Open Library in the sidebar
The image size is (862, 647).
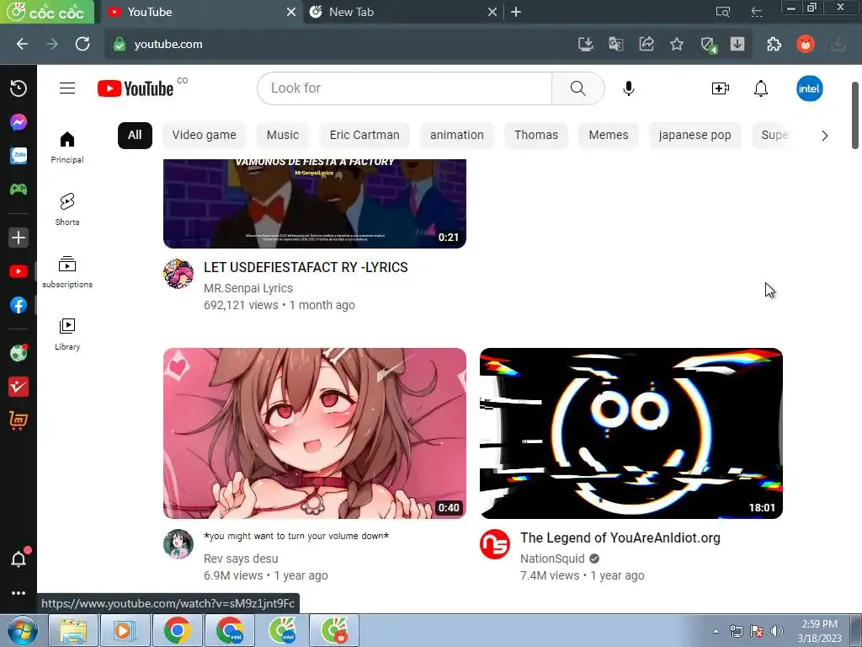(67, 334)
